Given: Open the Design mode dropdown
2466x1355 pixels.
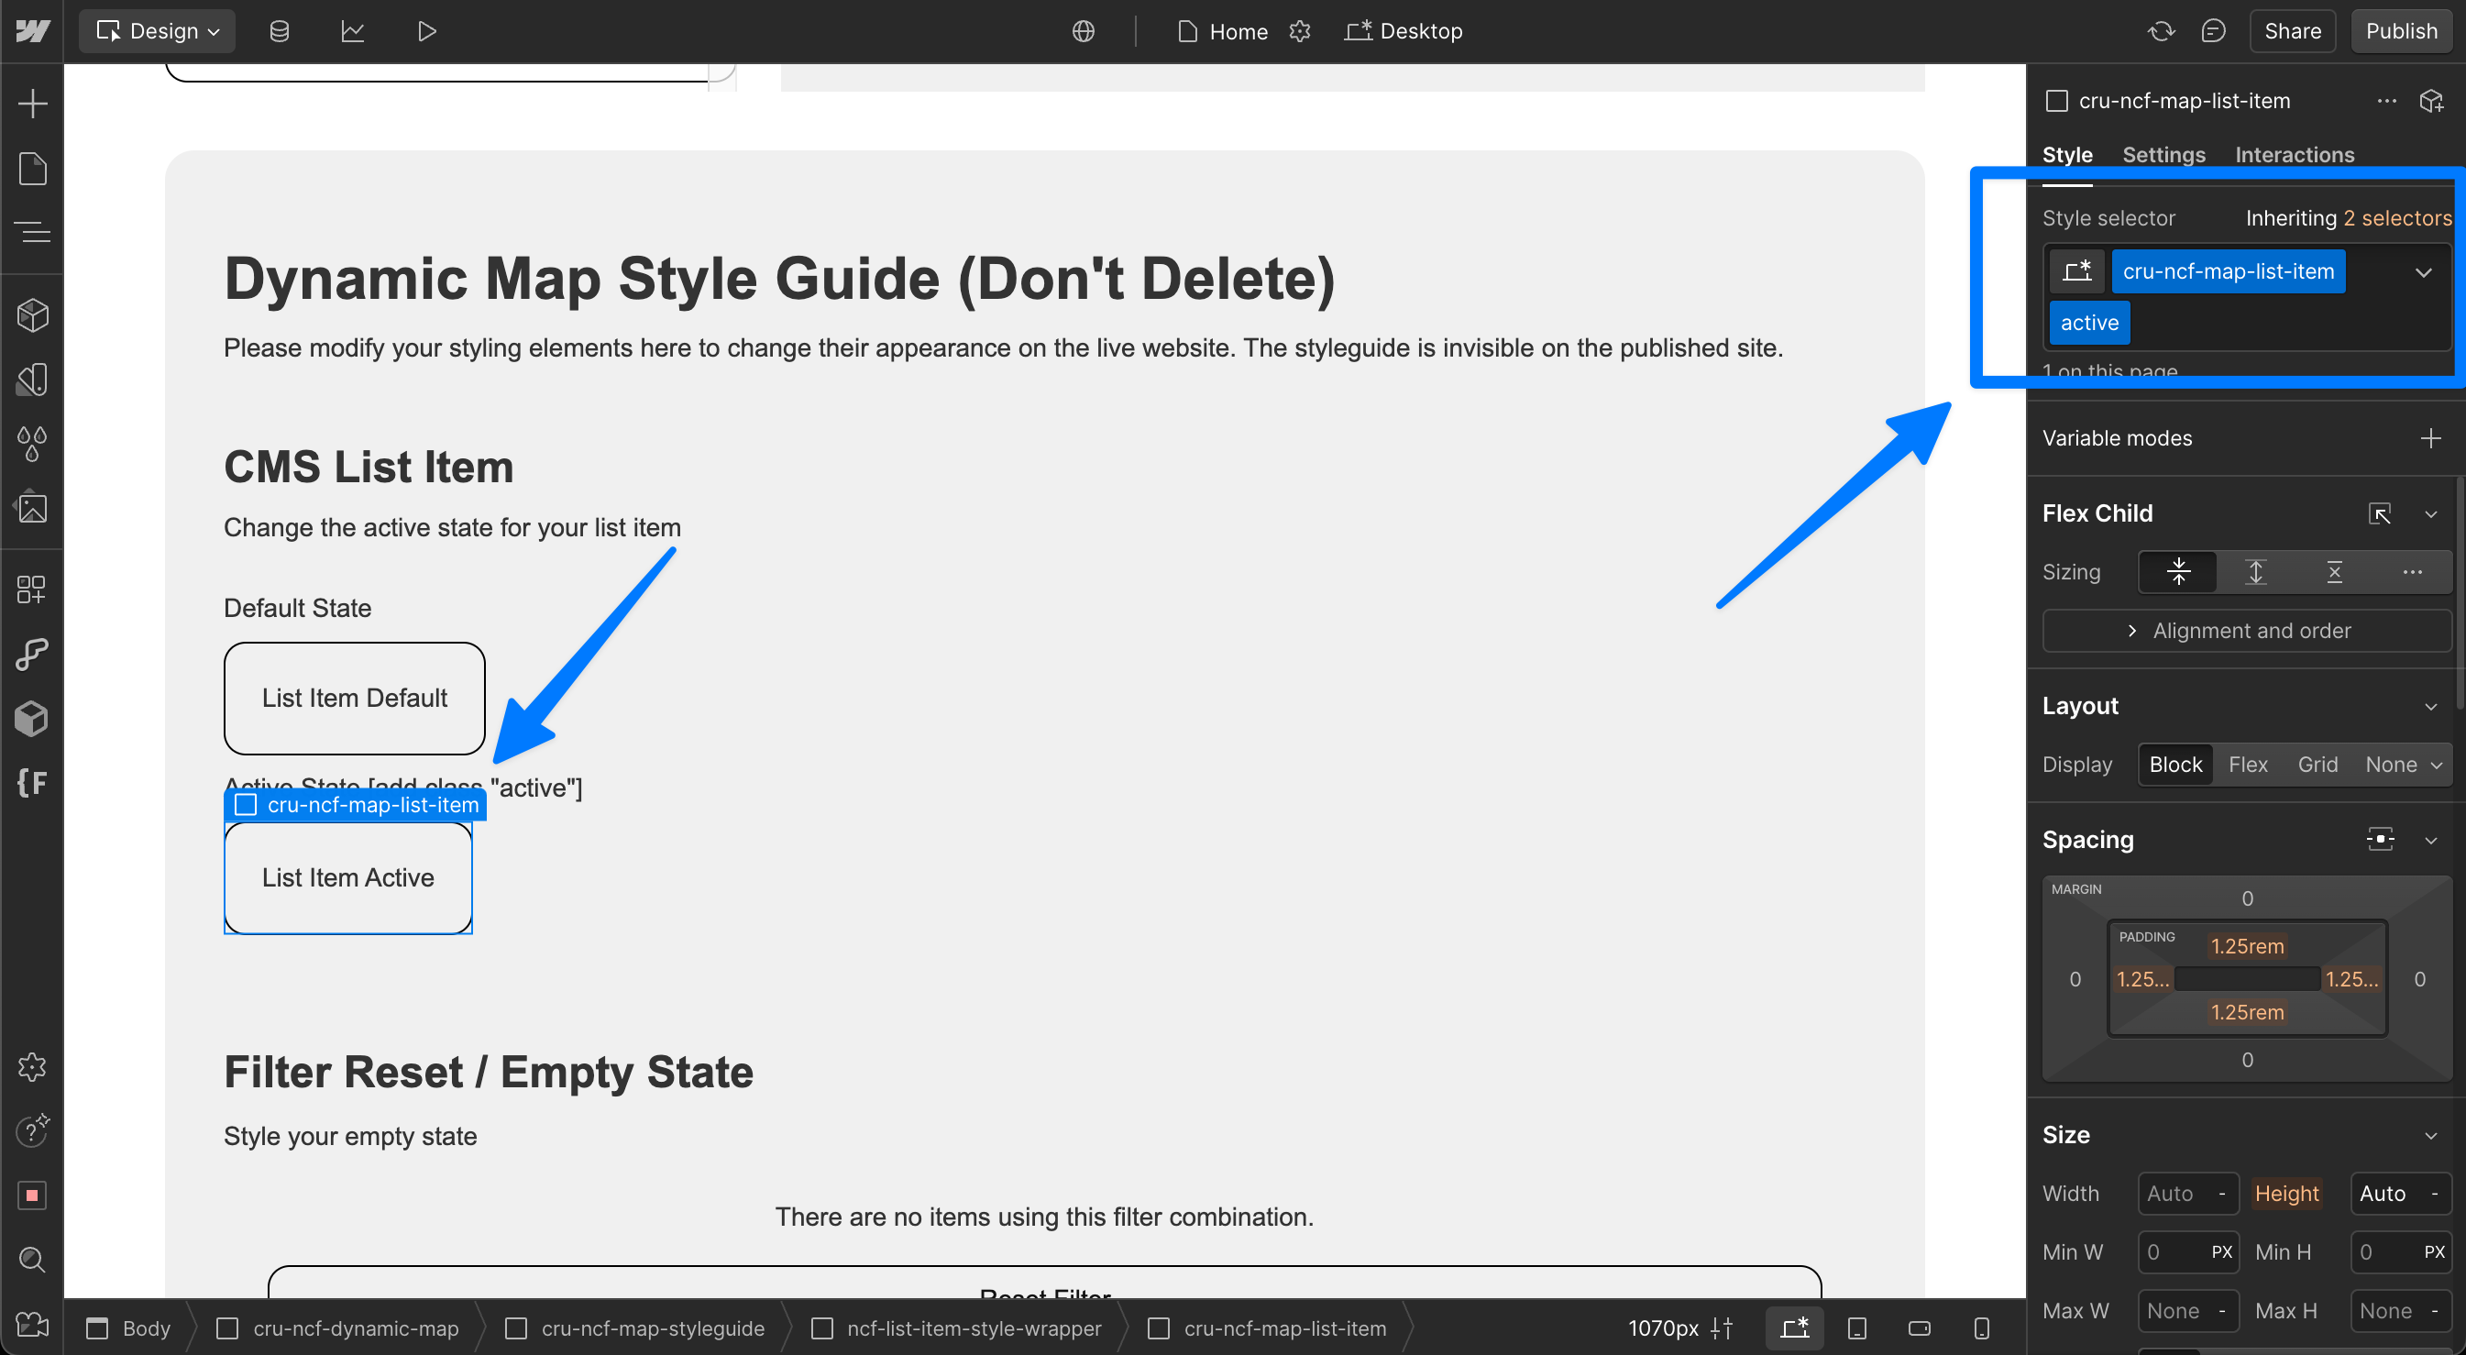Looking at the screenshot, I should [157, 30].
